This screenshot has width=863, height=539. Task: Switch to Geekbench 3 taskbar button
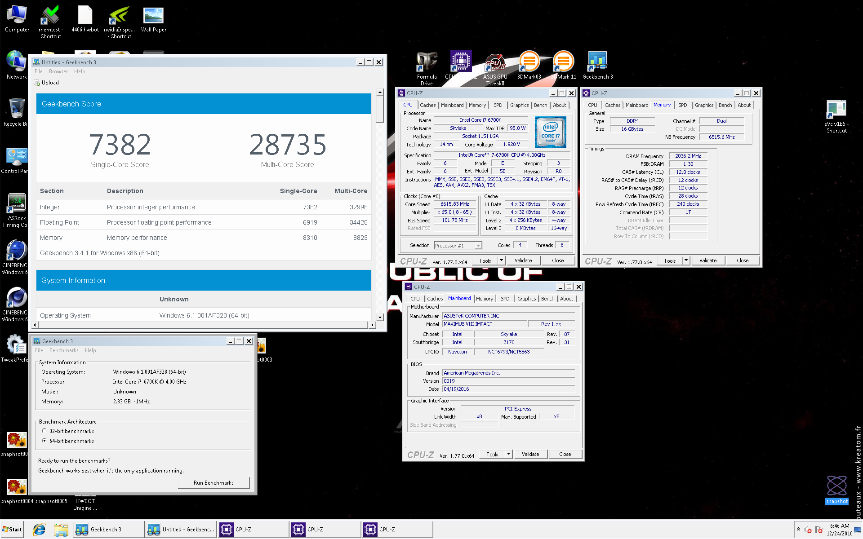108,530
